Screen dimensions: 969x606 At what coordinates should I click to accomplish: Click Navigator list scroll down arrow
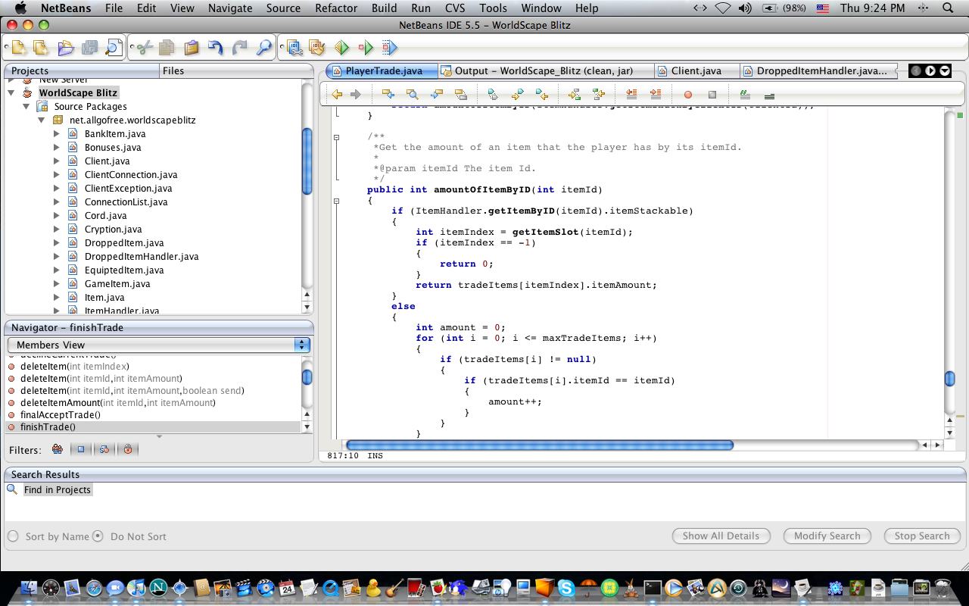coord(307,426)
